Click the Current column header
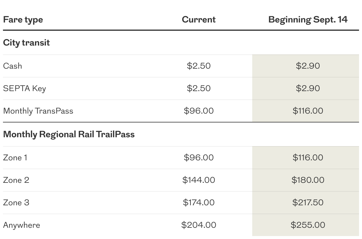Viewport: 362px width, 239px height. click(199, 20)
